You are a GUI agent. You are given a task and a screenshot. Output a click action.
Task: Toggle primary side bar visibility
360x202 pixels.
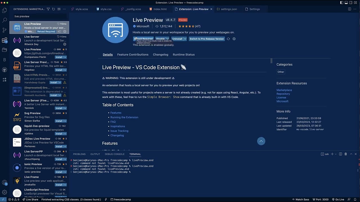[x=342, y=3]
